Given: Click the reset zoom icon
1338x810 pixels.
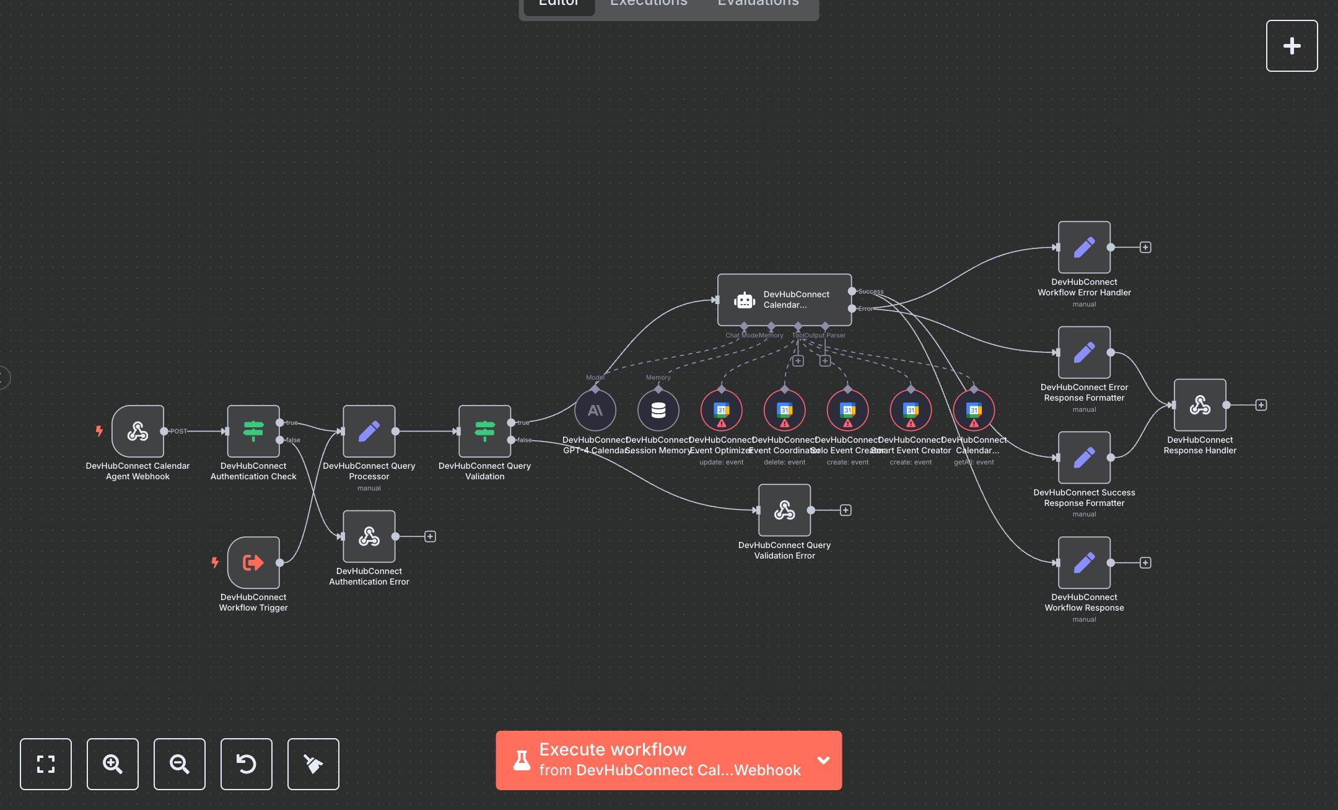Looking at the screenshot, I should (x=247, y=764).
